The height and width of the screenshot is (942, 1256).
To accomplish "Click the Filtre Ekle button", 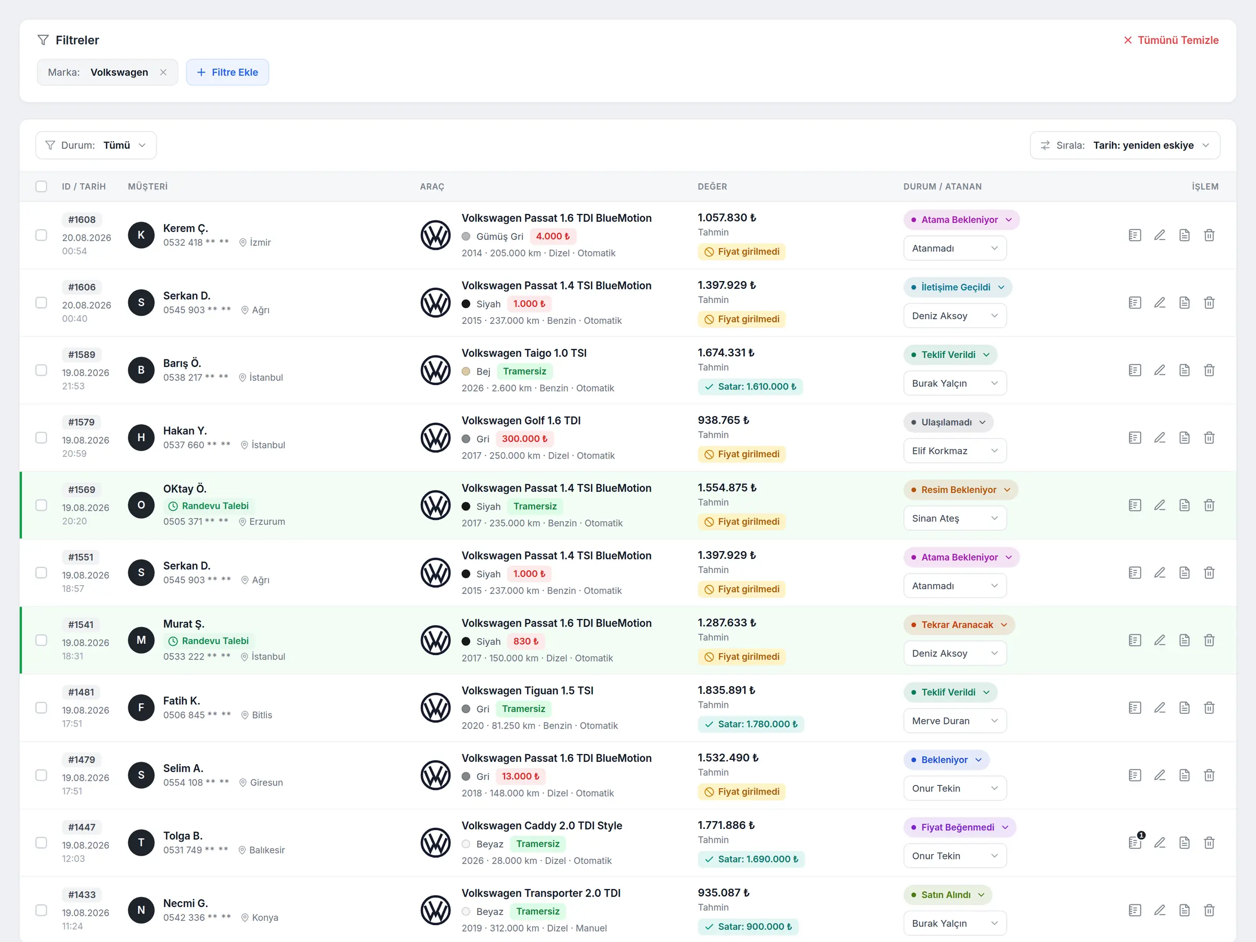I will pyautogui.click(x=228, y=72).
